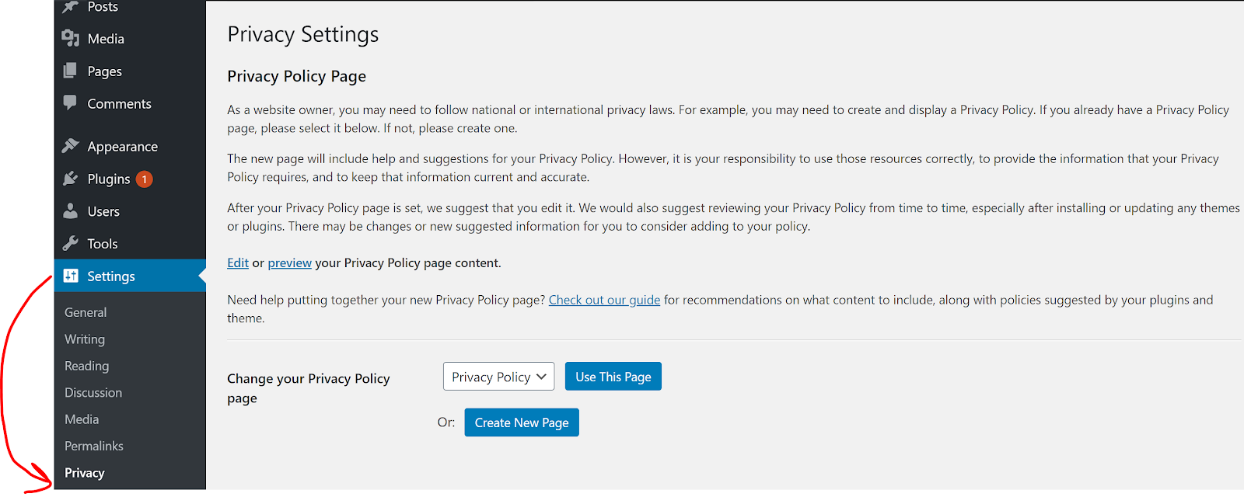Open the Check out our guide link
Image resolution: width=1244 pixels, height=497 pixels.
604,300
